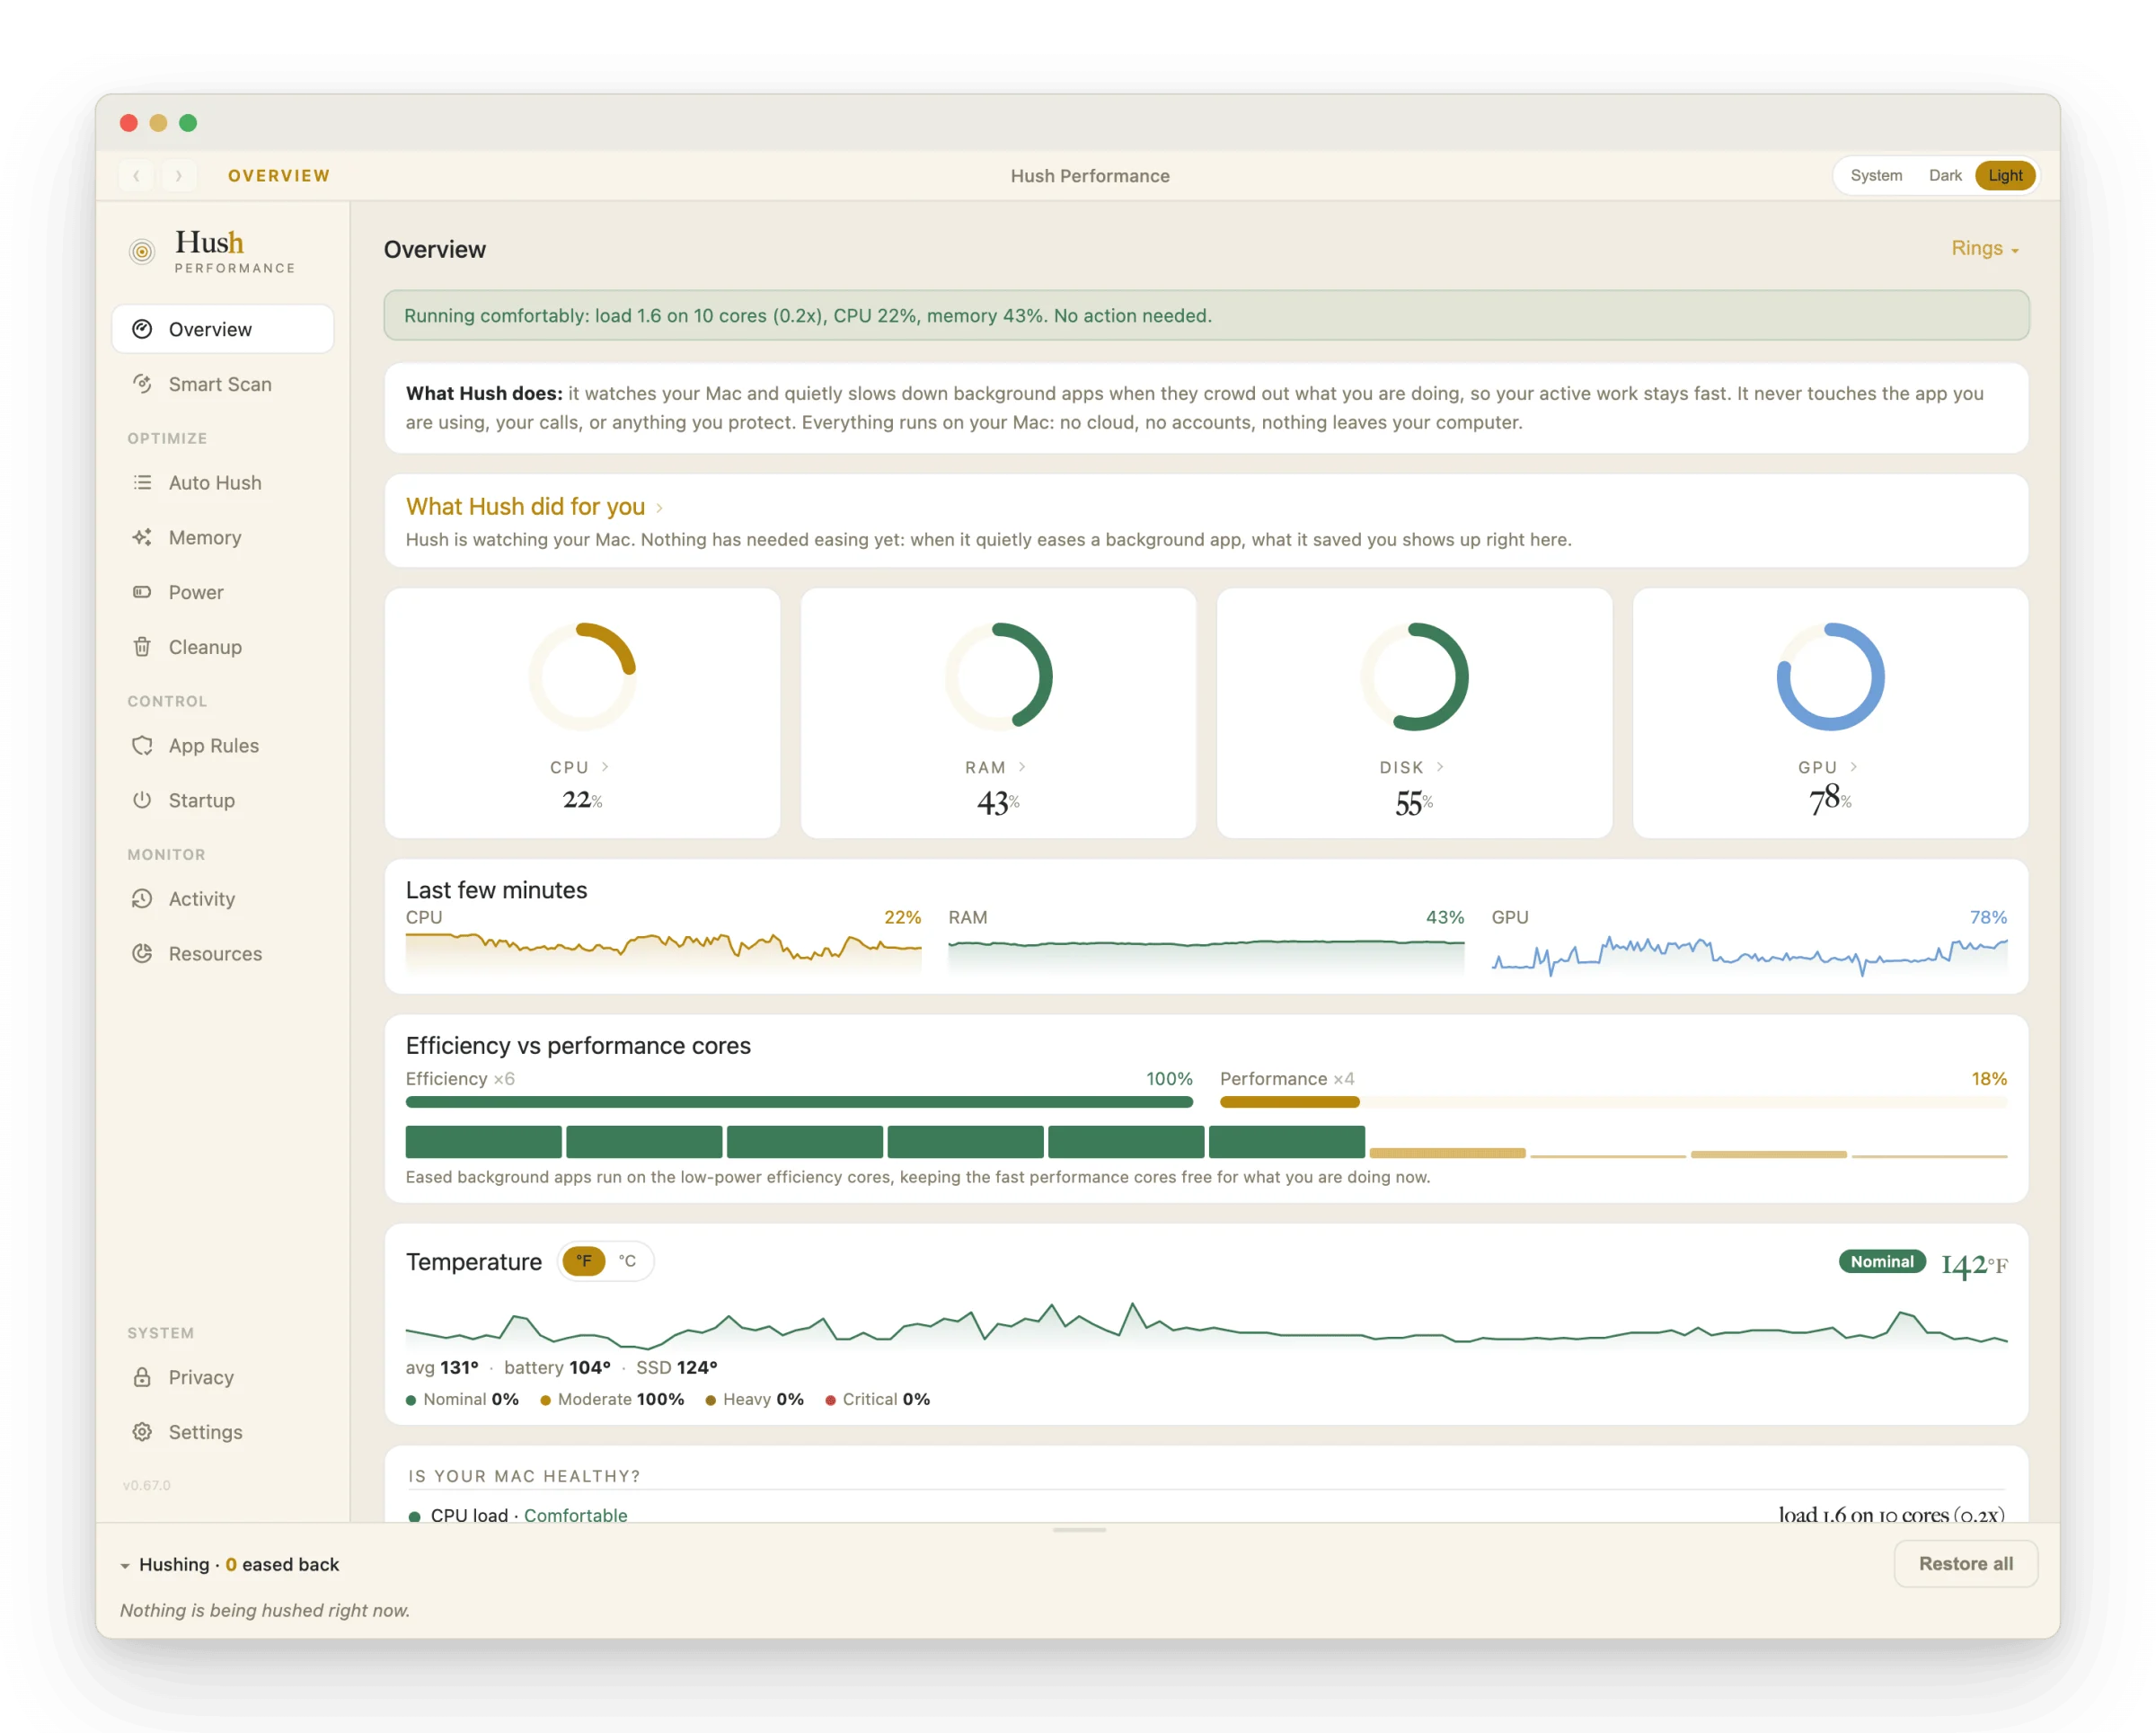Viewport: 2156px width, 1733px height.
Task: Click the Memory sparkle icon
Action: pos(142,537)
